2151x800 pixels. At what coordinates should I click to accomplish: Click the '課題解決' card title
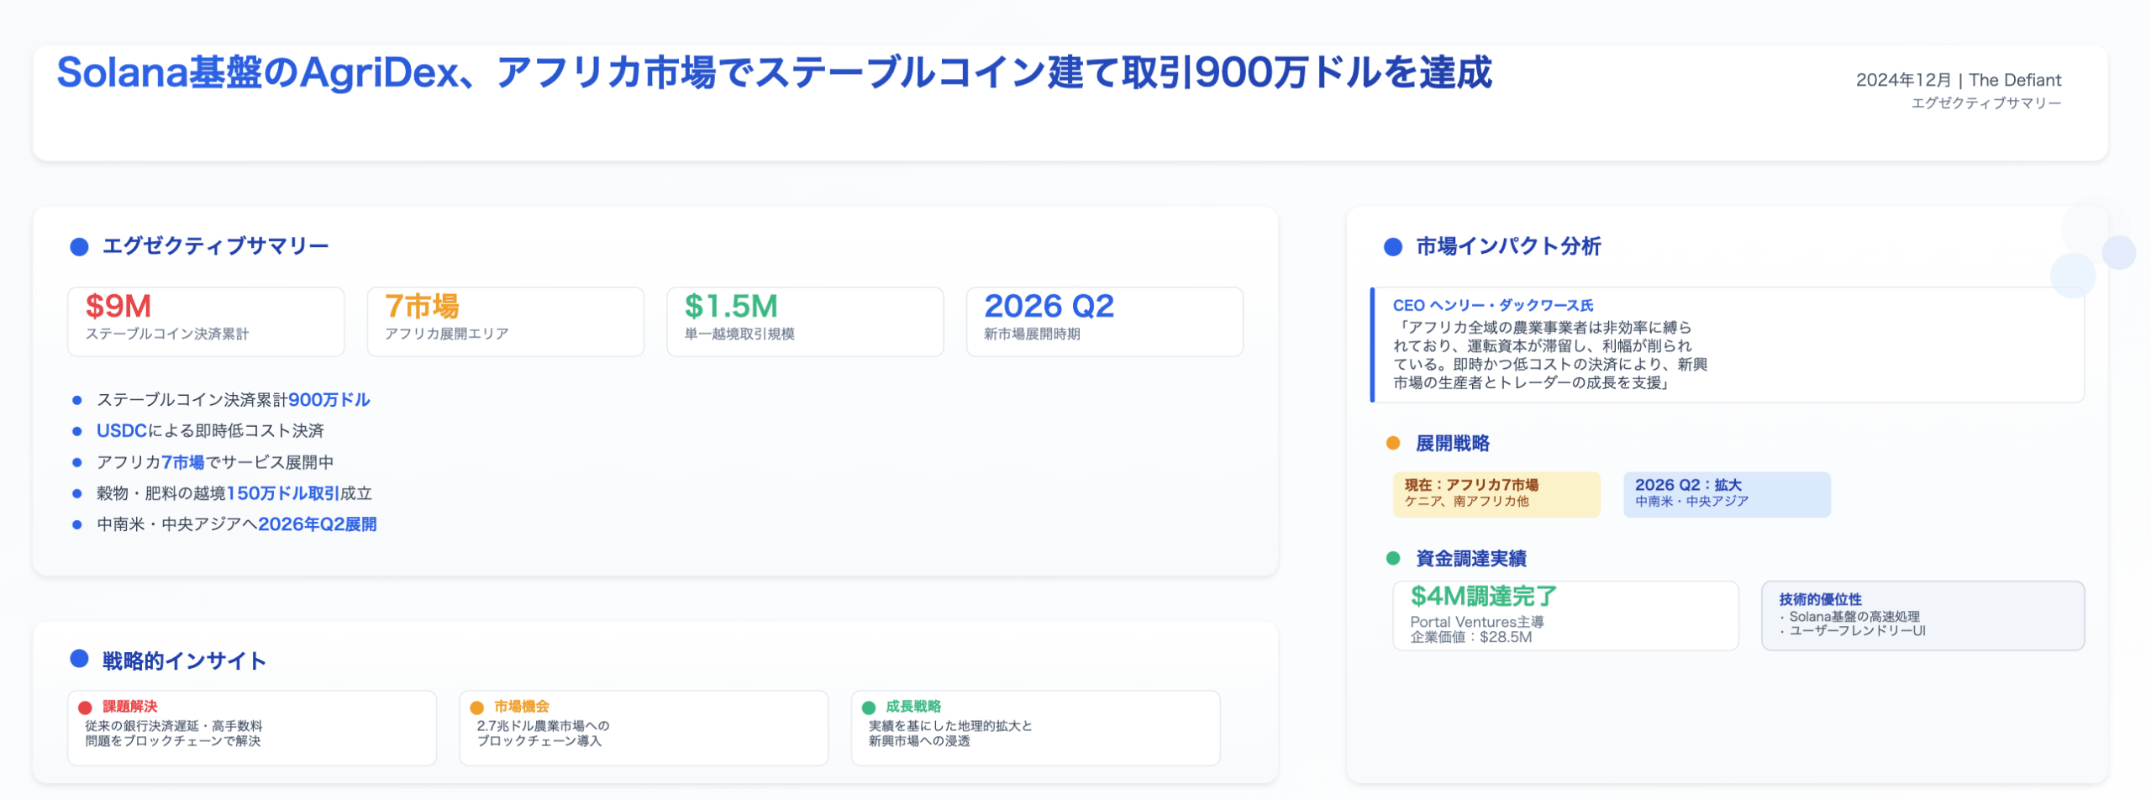click(129, 707)
